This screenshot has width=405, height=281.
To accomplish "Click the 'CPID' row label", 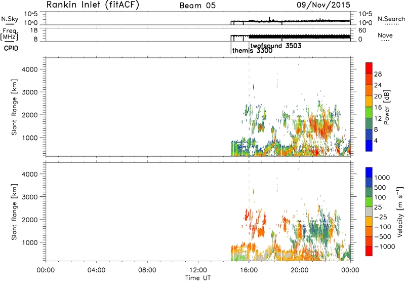I will 11,48.
